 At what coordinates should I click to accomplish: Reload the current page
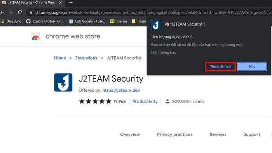click(x=20, y=12)
